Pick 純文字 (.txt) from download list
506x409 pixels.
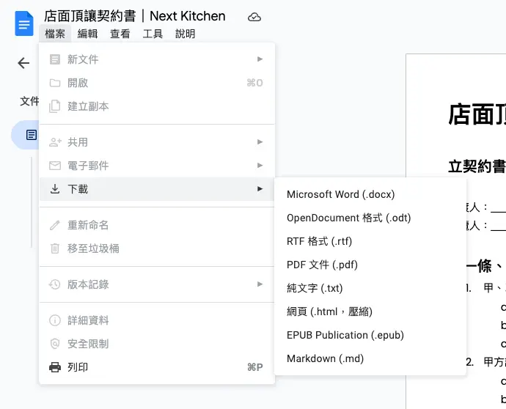tap(315, 288)
